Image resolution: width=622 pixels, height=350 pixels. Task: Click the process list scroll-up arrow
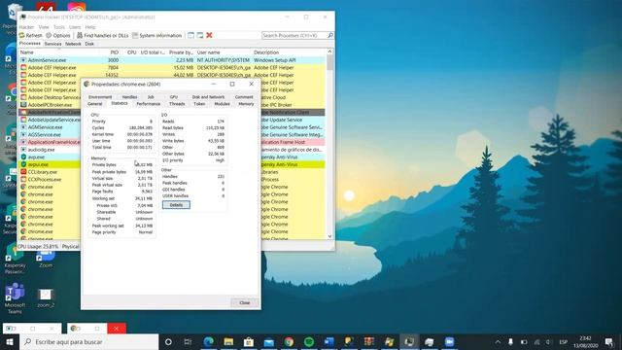click(329, 52)
